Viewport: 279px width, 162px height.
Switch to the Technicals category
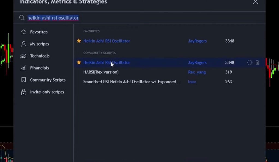tap(40, 56)
